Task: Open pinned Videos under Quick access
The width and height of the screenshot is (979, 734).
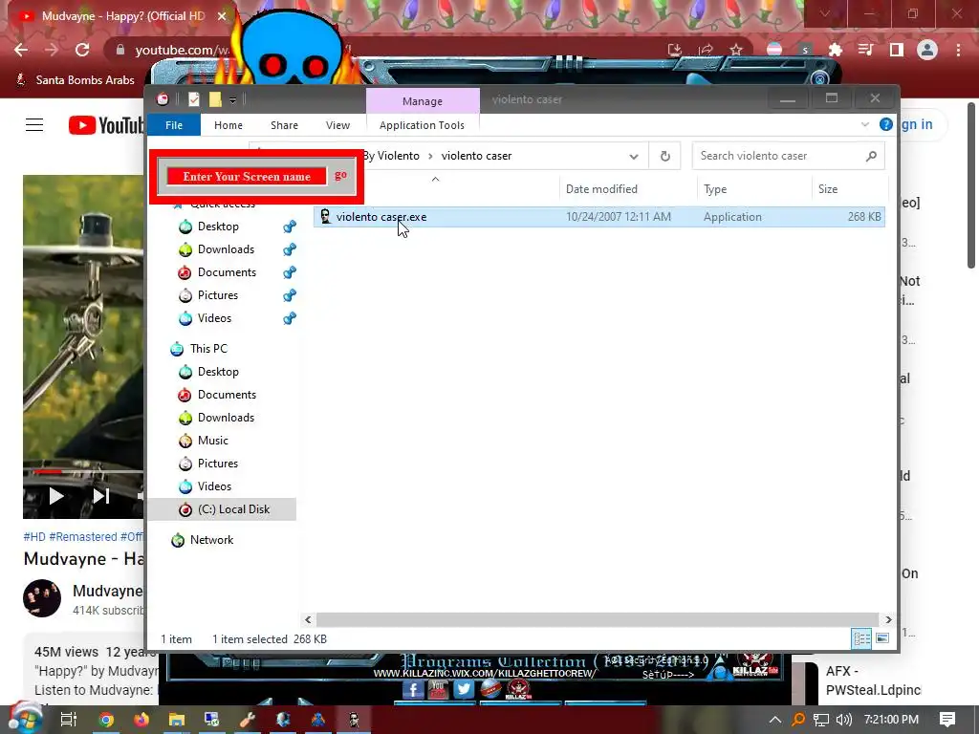Action: [214, 318]
